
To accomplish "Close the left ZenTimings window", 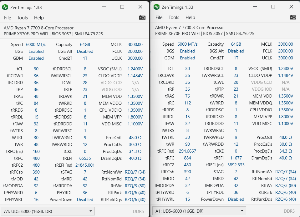I will [x=140, y=7].
